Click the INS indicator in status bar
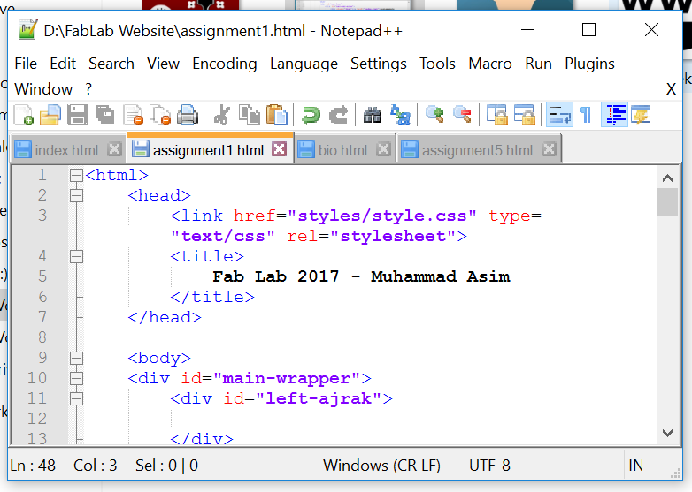Image resolution: width=692 pixels, height=492 pixels. [635, 466]
